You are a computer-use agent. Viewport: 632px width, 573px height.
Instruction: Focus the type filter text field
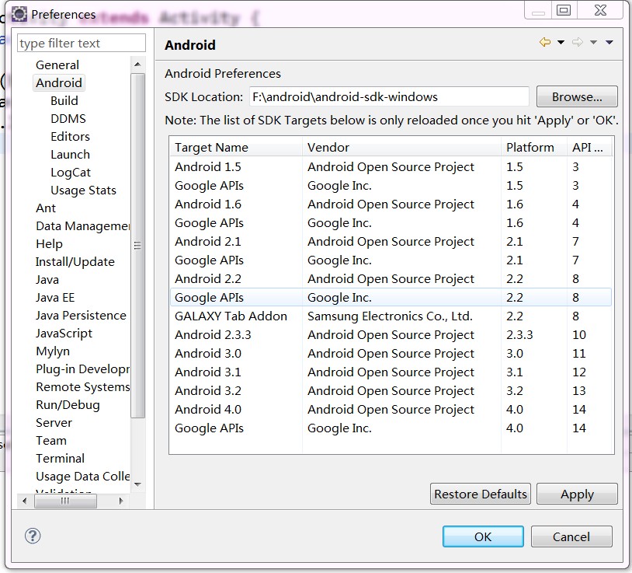coord(82,44)
